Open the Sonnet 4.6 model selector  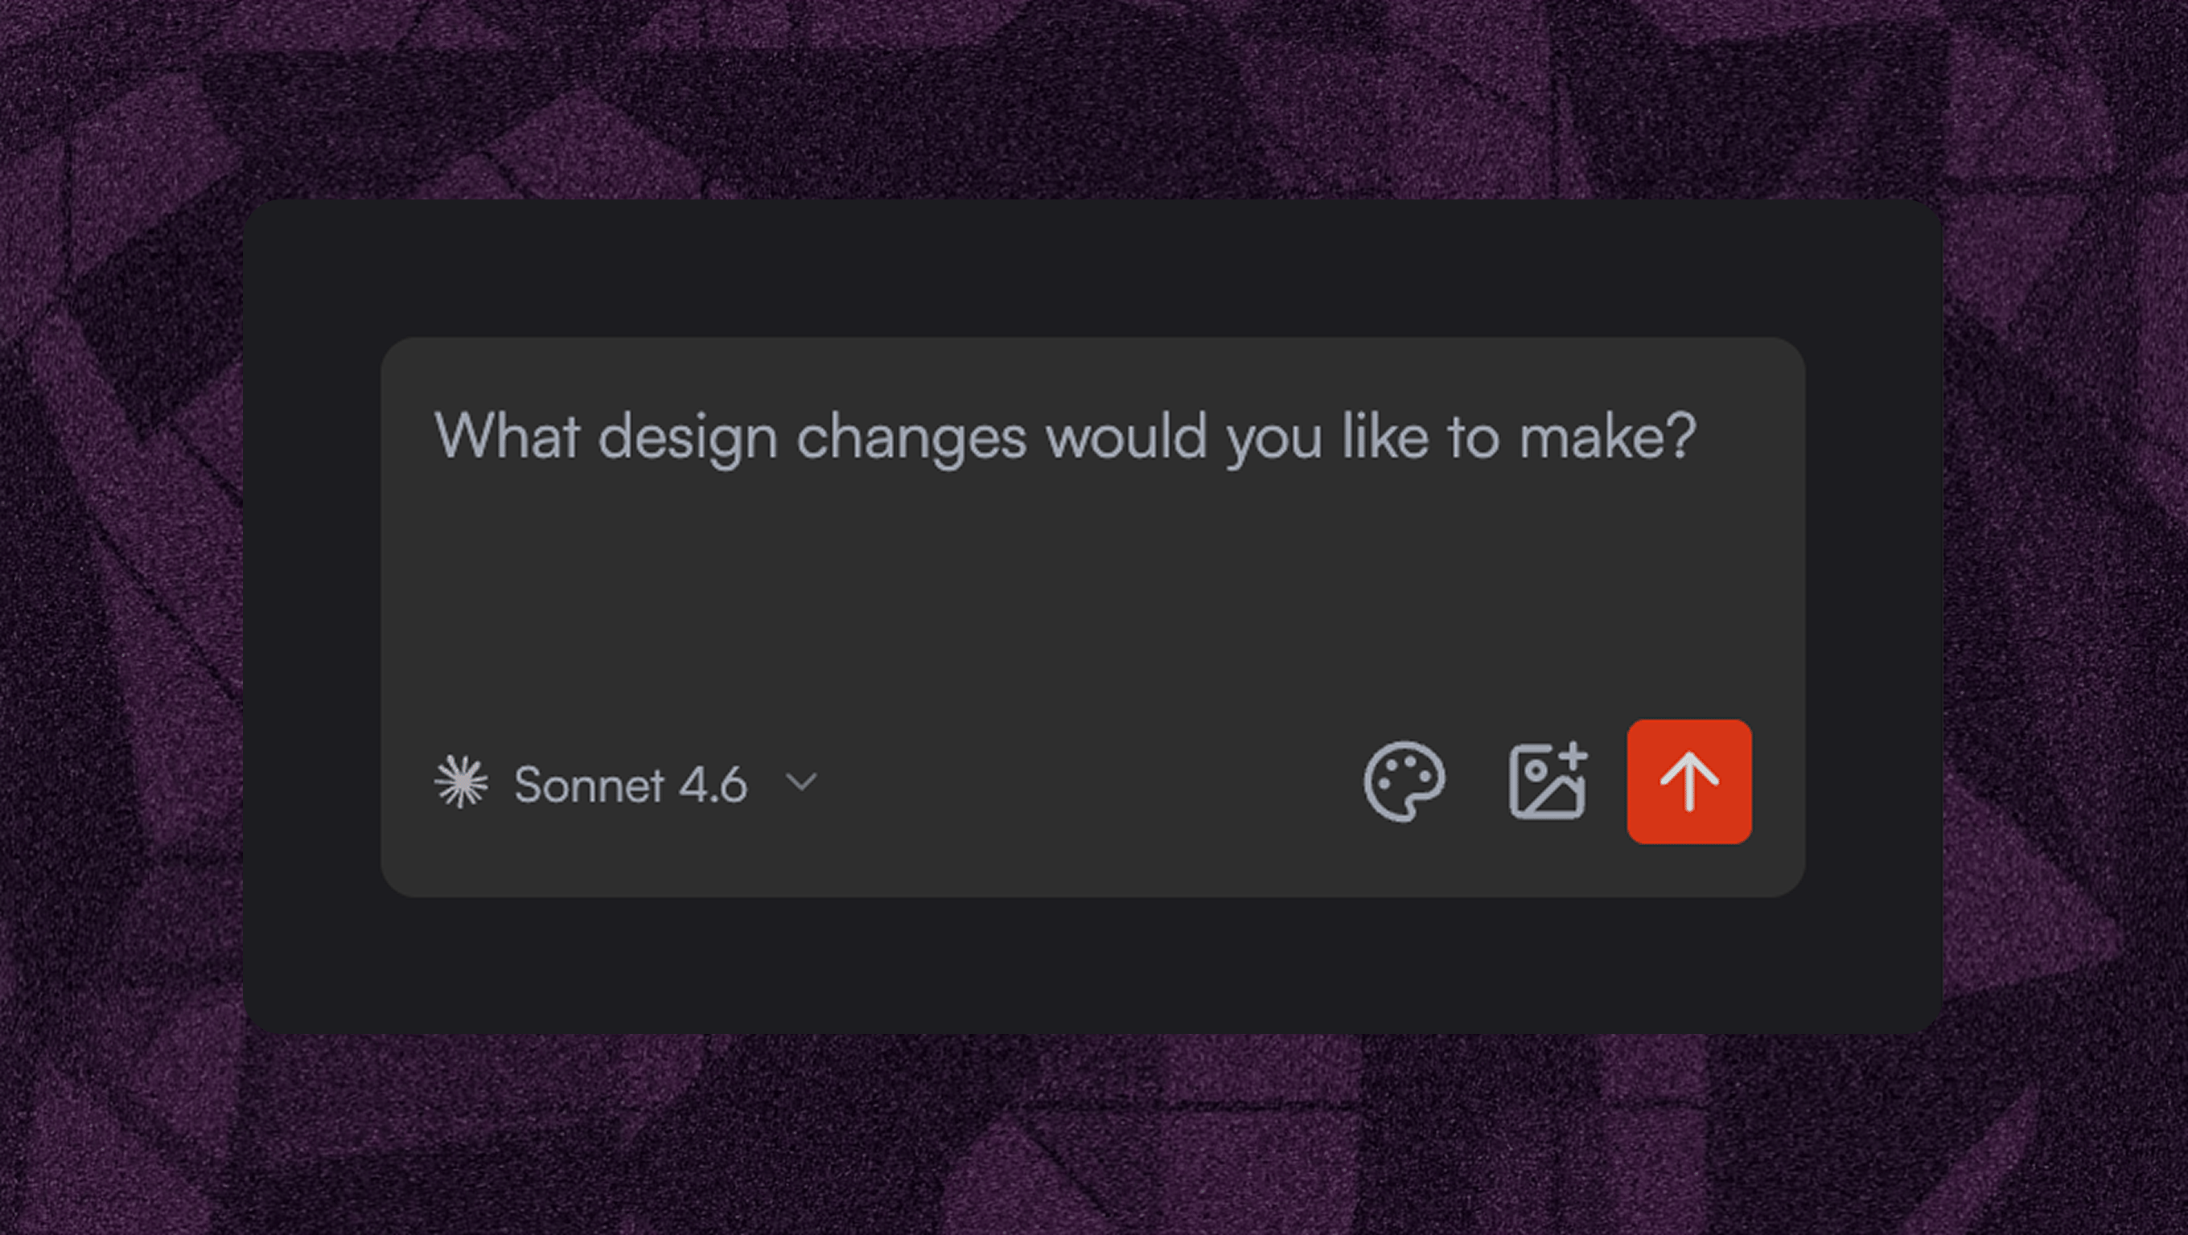click(x=626, y=782)
